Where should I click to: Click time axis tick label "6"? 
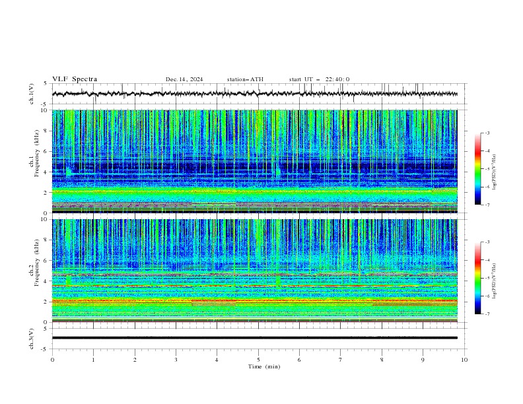point(299,360)
